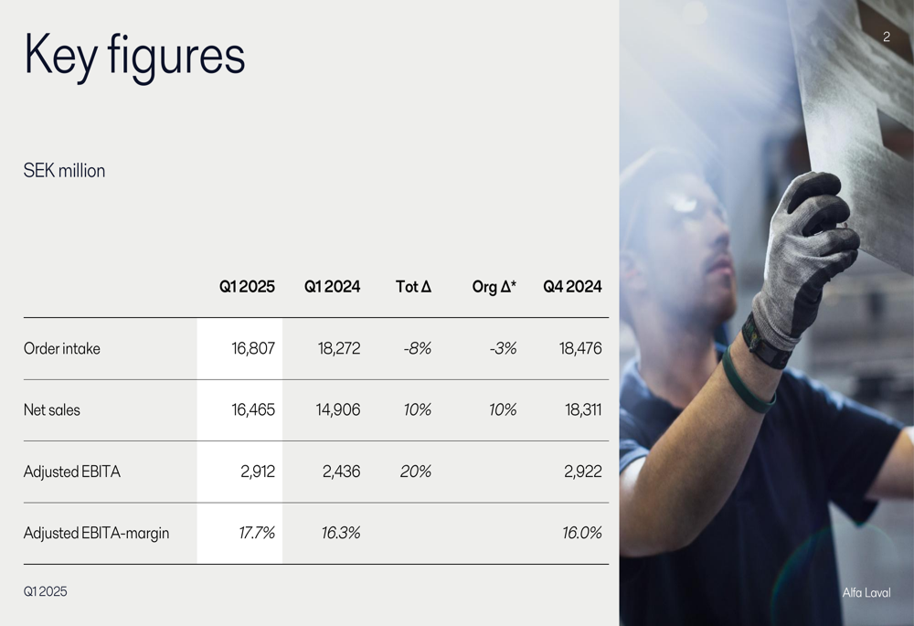Click the Q1 2024 column header

click(x=333, y=287)
